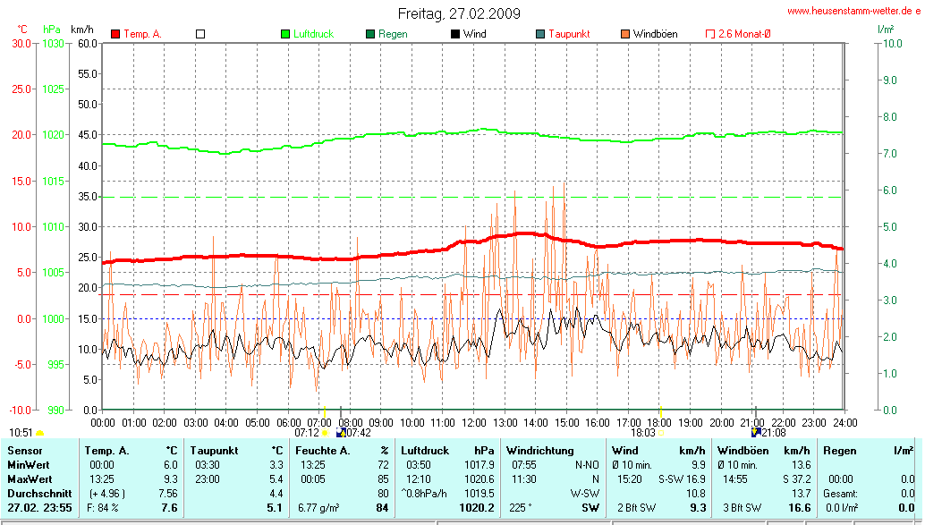The image size is (925, 525).
Task: Open the heusenstamm-wetter.de website link
Action: [854, 11]
